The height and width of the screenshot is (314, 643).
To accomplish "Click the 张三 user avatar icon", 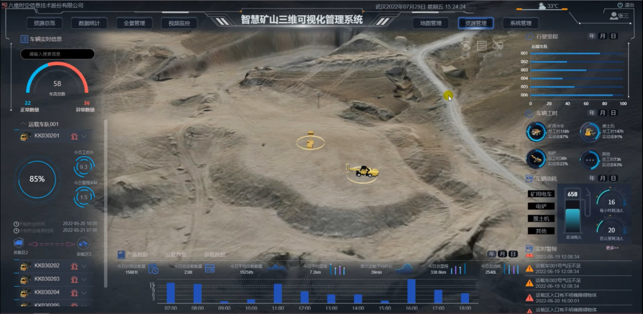I will click(x=613, y=16).
